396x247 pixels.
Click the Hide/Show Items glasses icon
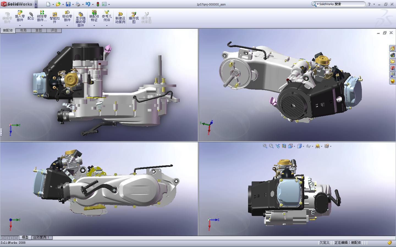[x=308, y=146]
